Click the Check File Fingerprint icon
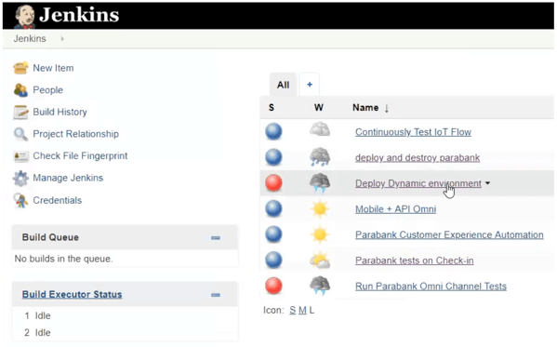 (x=20, y=156)
